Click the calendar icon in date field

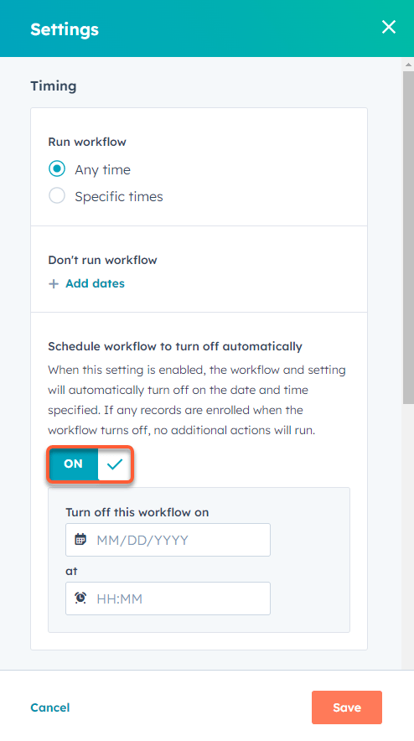coord(80,539)
